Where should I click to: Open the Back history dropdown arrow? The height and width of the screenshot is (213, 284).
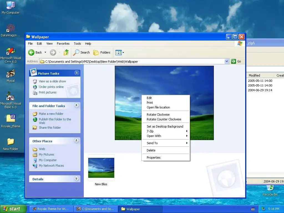tap(45, 52)
